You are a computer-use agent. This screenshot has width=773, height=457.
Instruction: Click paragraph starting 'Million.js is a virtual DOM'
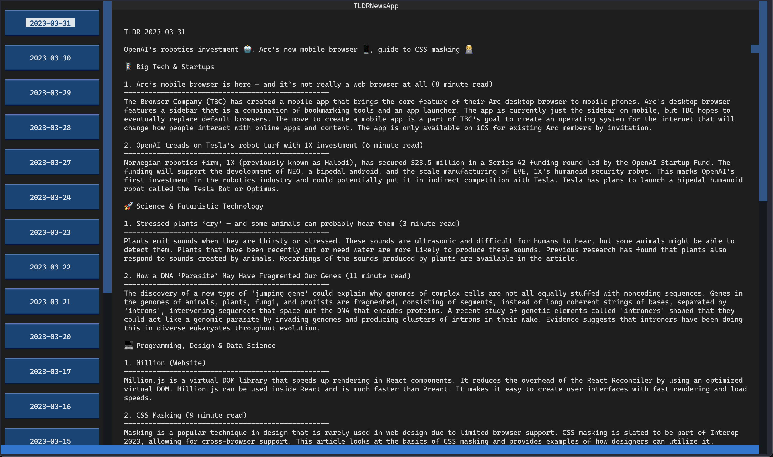click(435, 389)
